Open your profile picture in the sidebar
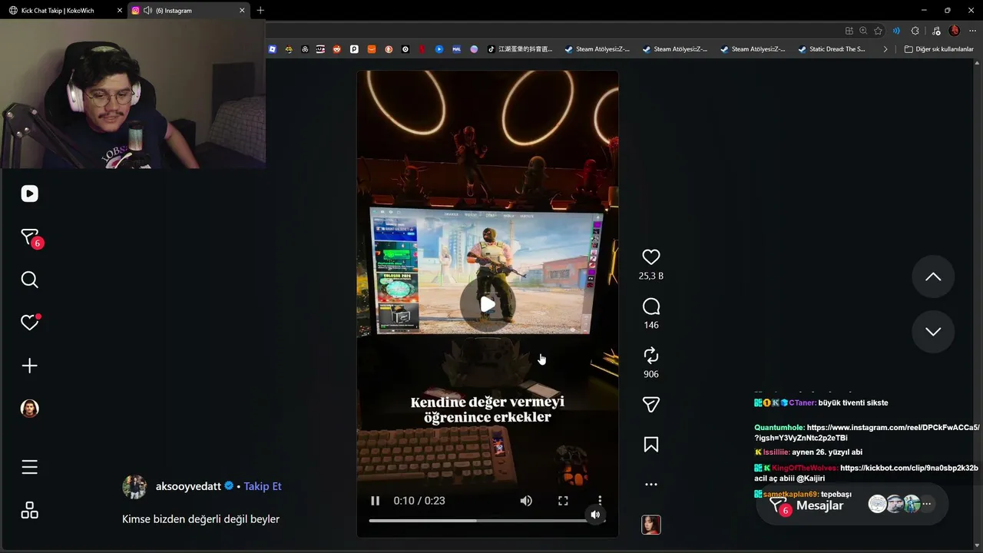This screenshot has height=553, width=983. point(29,409)
